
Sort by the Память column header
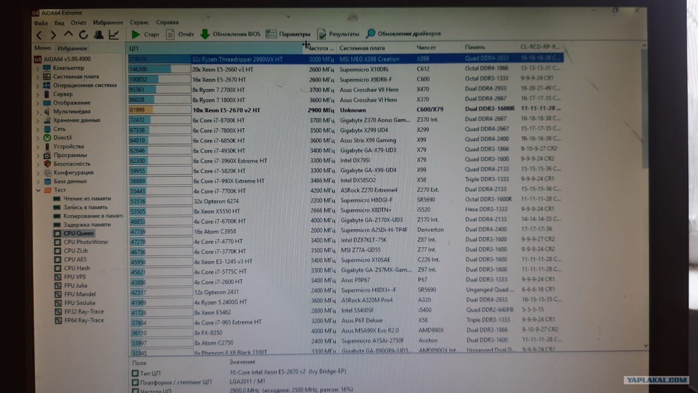click(489, 47)
